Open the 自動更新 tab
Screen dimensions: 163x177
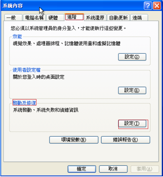pos(118,18)
